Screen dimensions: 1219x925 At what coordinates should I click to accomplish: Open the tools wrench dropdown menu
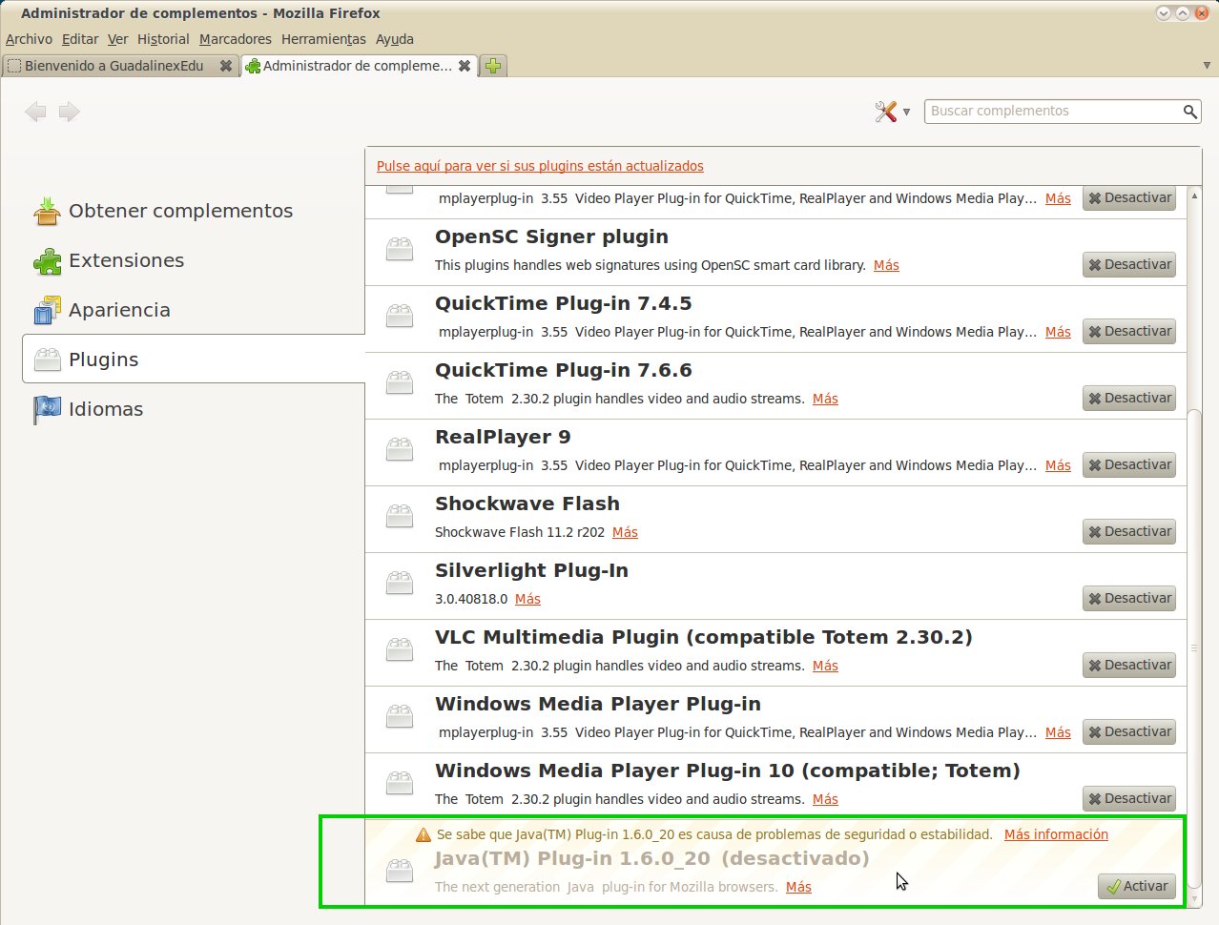(892, 112)
